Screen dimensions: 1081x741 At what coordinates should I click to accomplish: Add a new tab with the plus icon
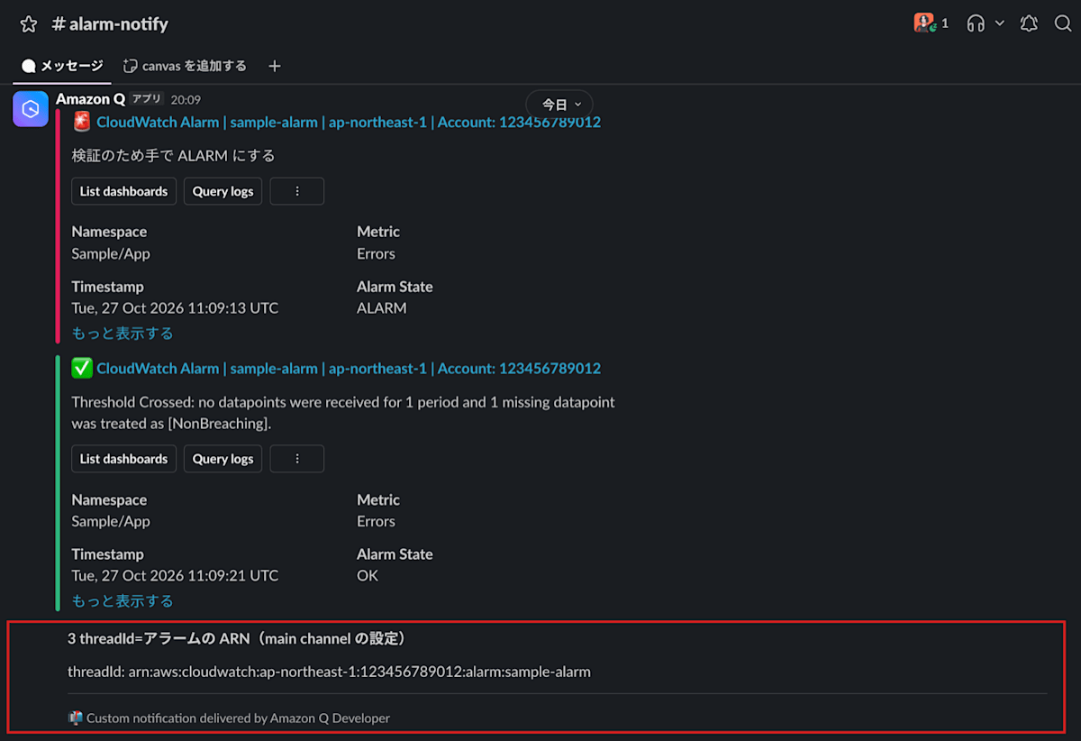[x=275, y=66]
